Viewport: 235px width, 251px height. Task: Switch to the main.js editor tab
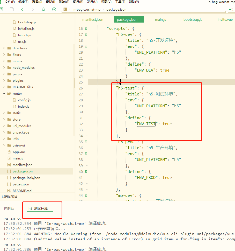(160, 20)
